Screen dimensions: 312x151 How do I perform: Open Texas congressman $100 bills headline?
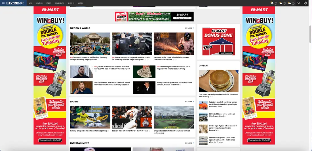pyautogui.click(x=174, y=68)
